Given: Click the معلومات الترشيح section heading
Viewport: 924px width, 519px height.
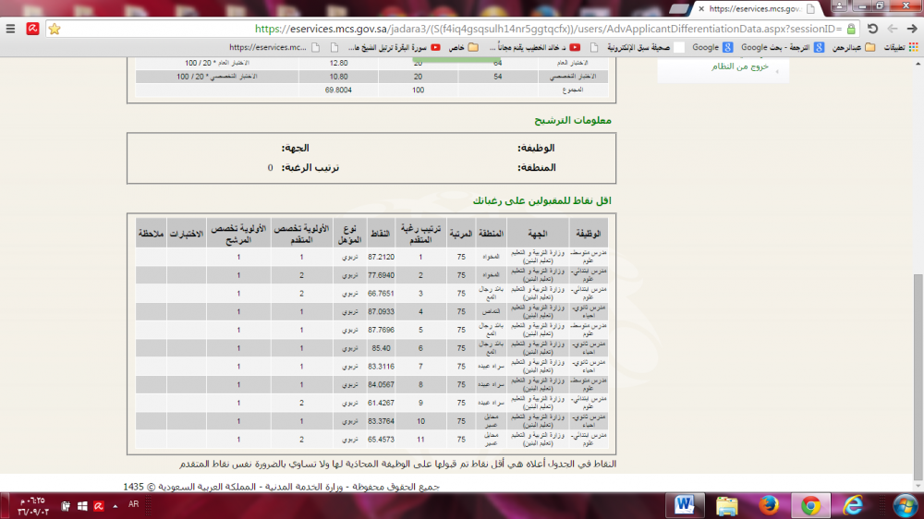Looking at the screenshot, I should coord(573,120).
